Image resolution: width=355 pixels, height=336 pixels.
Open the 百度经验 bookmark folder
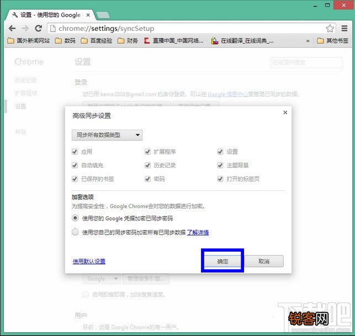click(x=97, y=41)
